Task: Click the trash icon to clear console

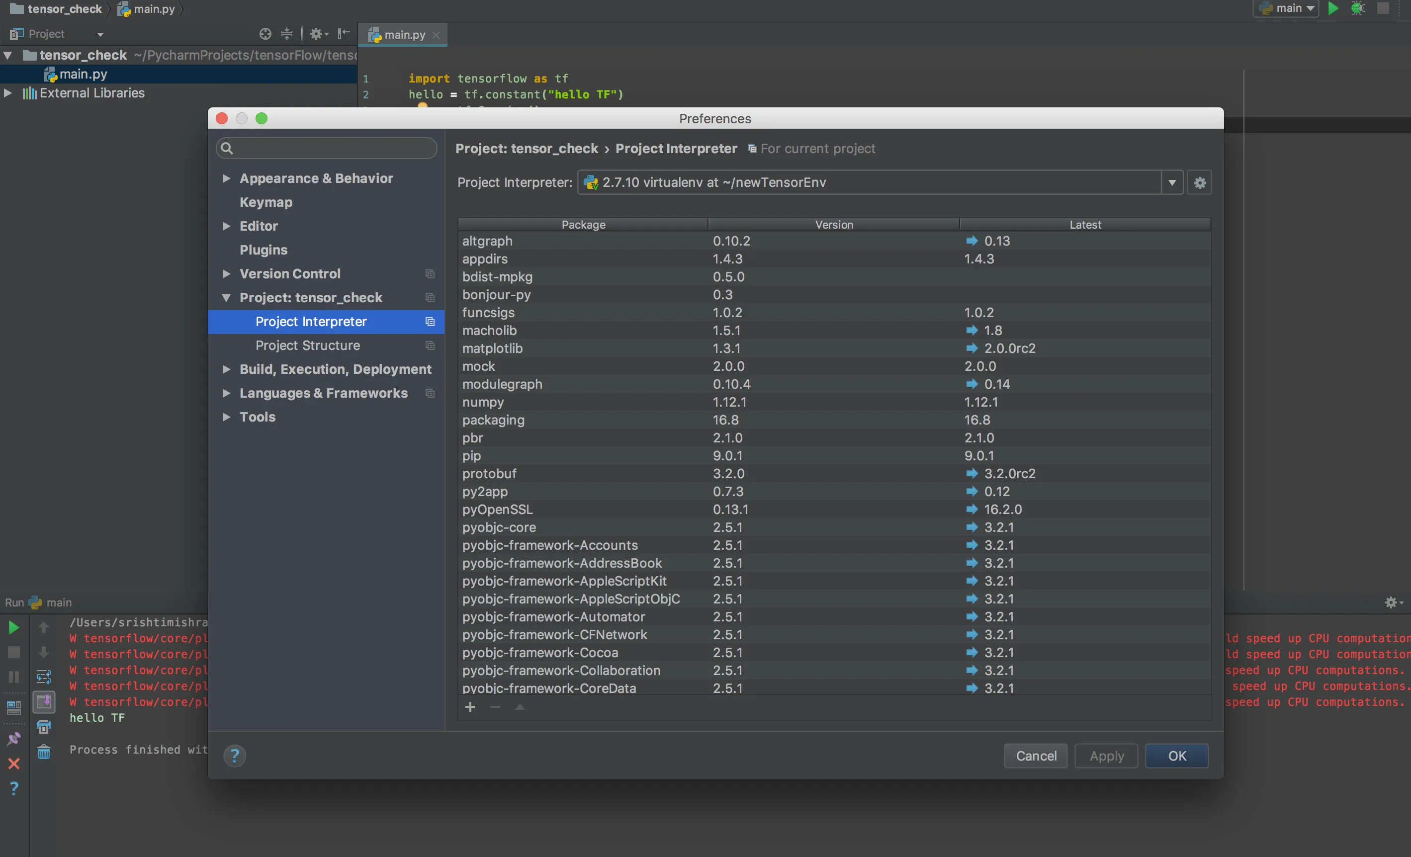Action: 44,752
